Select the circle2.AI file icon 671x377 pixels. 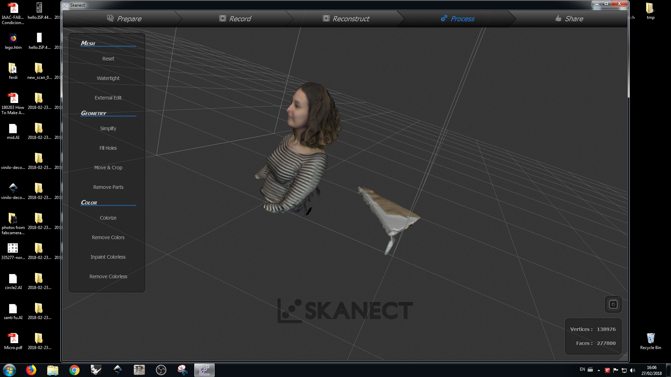pyautogui.click(x=13, y=282)
